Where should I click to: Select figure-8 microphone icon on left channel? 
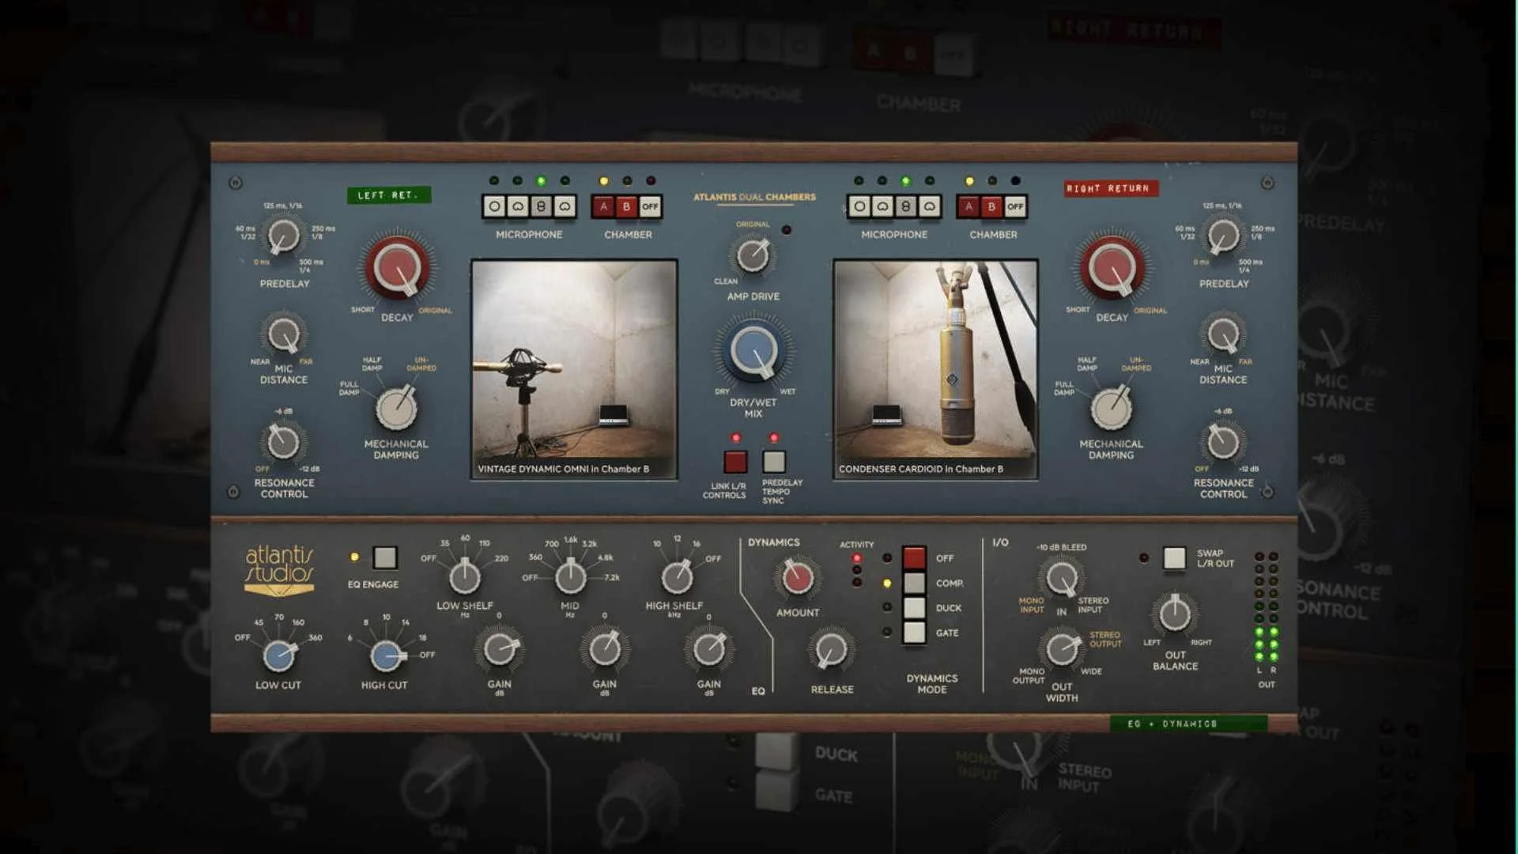[541, 206]
